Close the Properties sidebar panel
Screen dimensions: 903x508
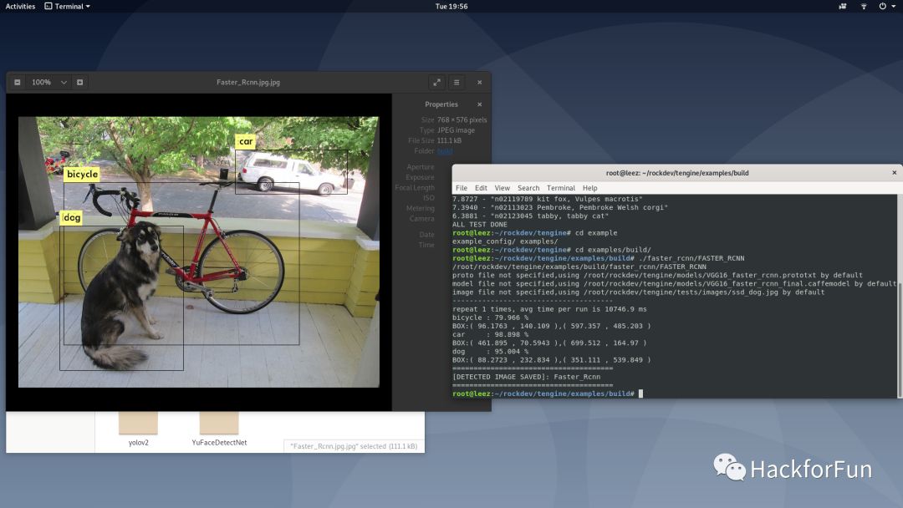[480, 104]
